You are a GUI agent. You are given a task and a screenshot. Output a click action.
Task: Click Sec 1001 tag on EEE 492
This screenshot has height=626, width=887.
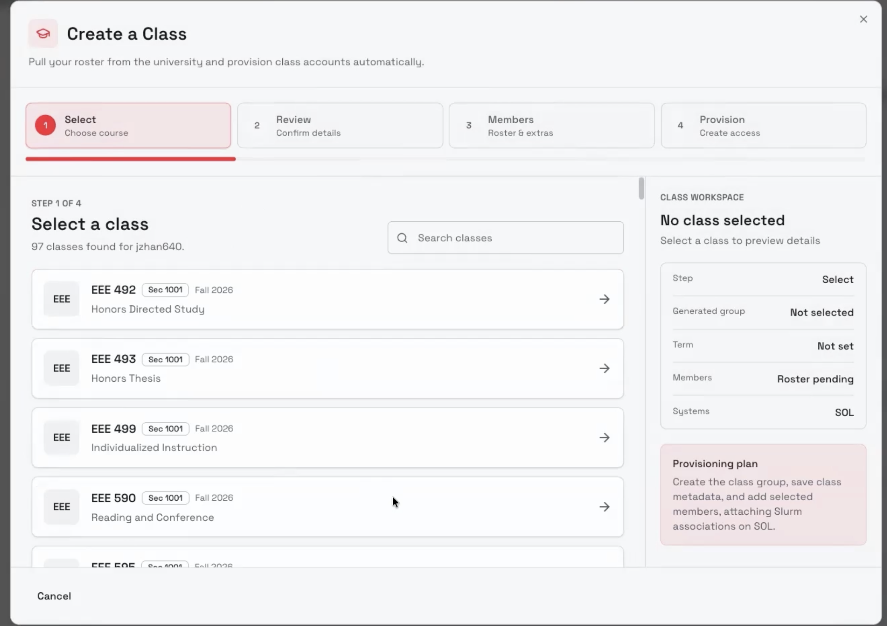165,290
